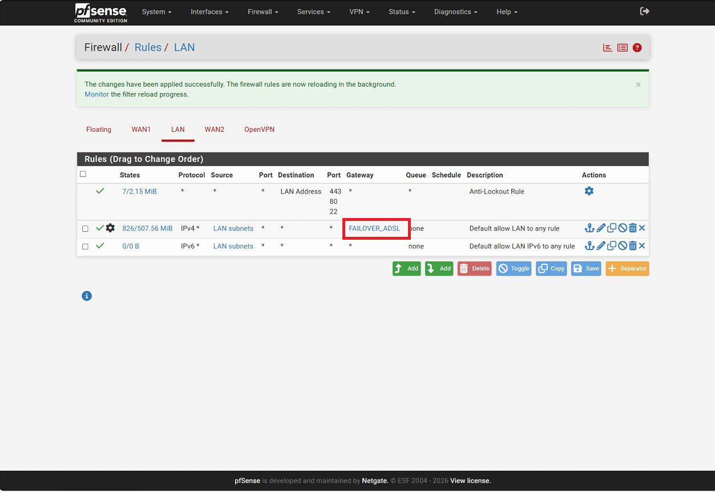
Task: Tick the checkbox for the IPv6 rule
Action: pos(85,247)
